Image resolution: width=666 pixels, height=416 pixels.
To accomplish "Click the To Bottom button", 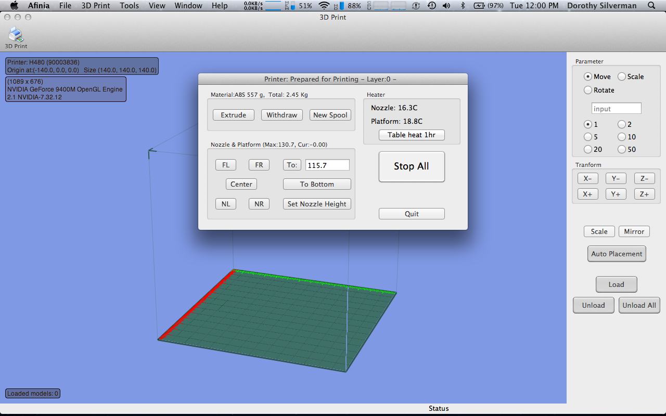I will (x=317, y=184).
